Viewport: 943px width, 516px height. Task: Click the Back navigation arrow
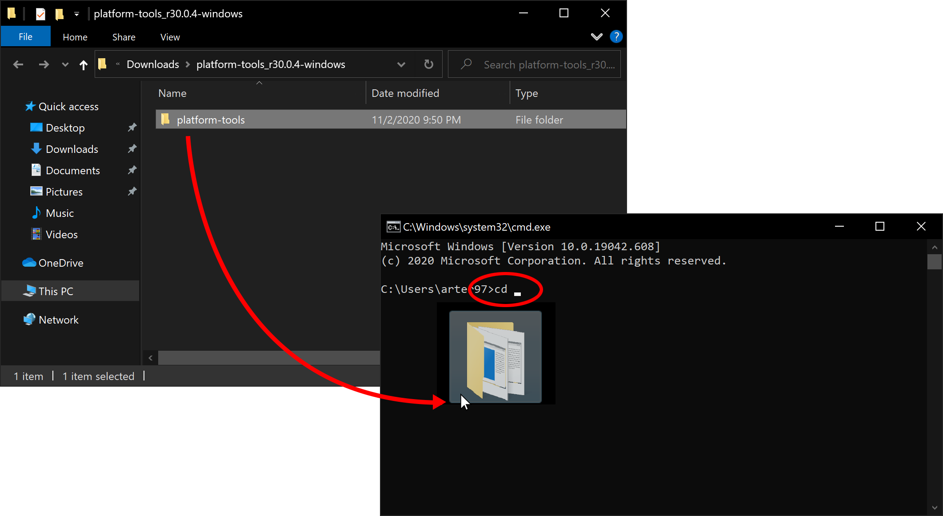point(18,65)
